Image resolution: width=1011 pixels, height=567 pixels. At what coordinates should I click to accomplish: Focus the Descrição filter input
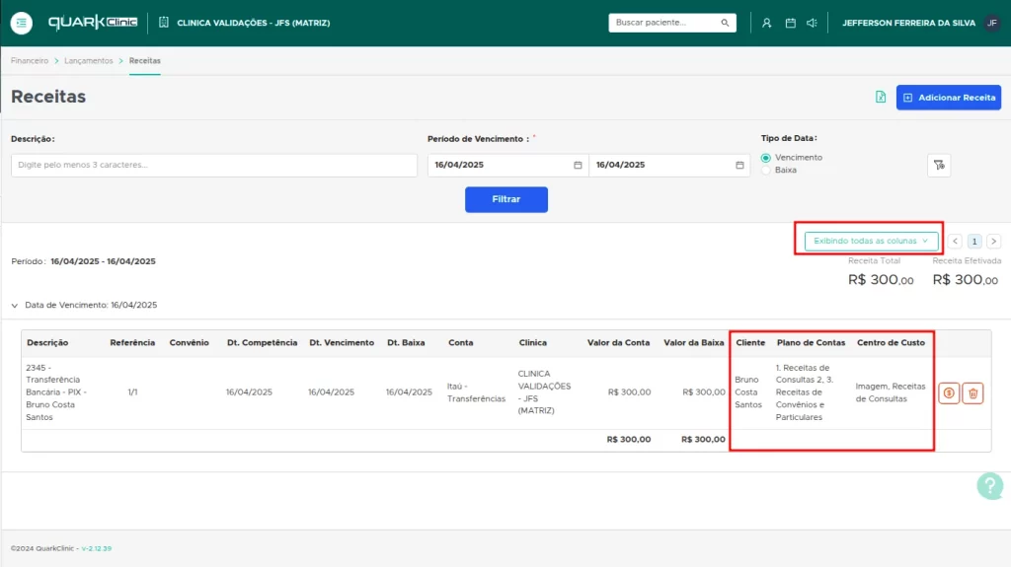click(214, 165)
